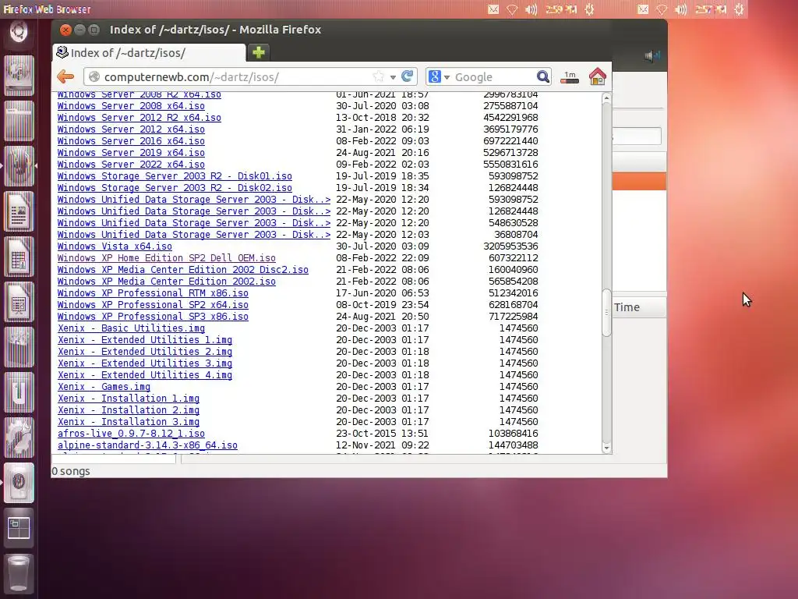Click the page scrollbar down arrow
Image resolution: width=798 pixels, height=599 pixels.
point(606,448)
